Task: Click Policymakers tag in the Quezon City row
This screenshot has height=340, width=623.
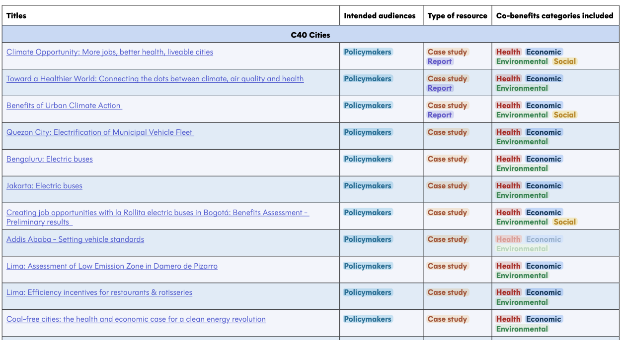Action: pos(368,132)
